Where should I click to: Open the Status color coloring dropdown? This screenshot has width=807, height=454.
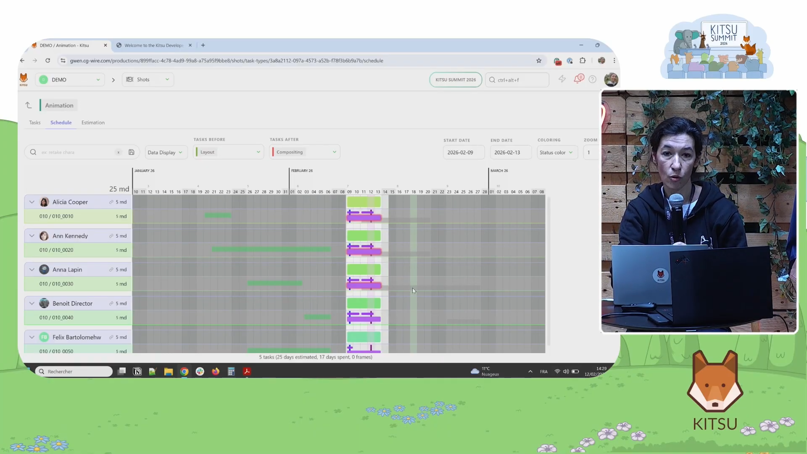click(556, 152)
